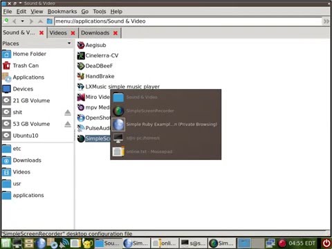332x249 pixels.
Task: Open the usr bookmark folder
Action: 17,184
